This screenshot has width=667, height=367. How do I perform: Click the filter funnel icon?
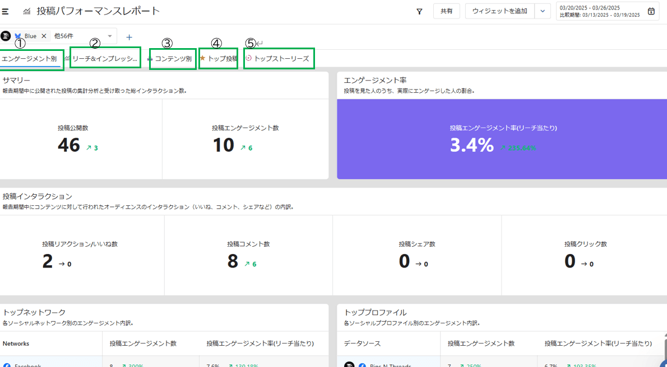419,11
